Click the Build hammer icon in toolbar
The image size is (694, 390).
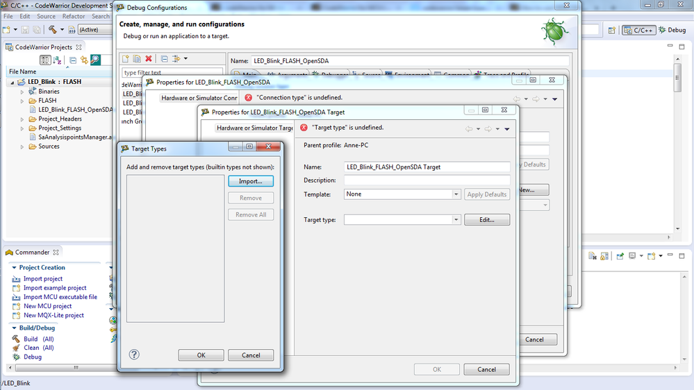pyautogui.click(x=53, y=30)
